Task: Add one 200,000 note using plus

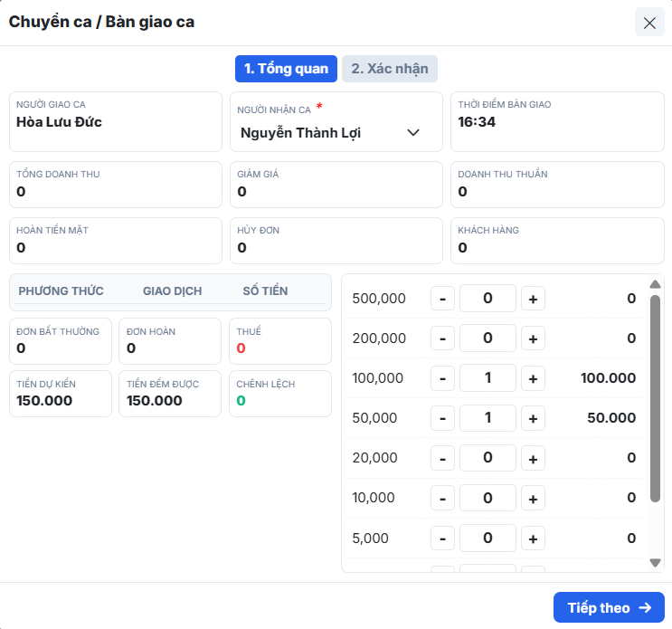Action: (x=533, y=338)
